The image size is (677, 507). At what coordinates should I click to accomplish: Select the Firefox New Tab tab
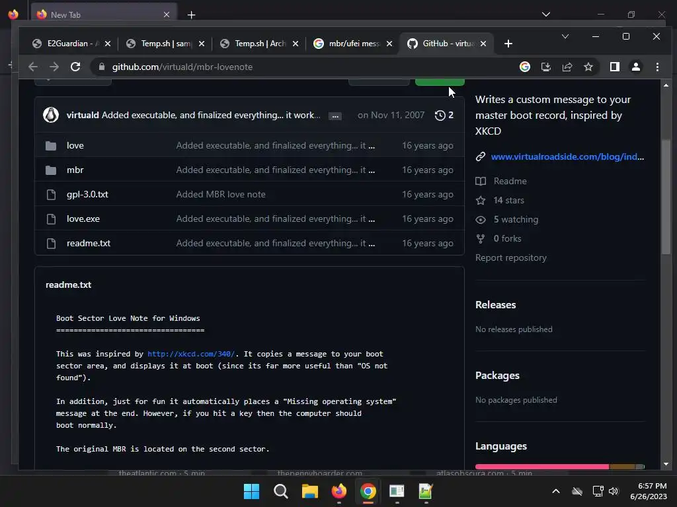point(104,15)
